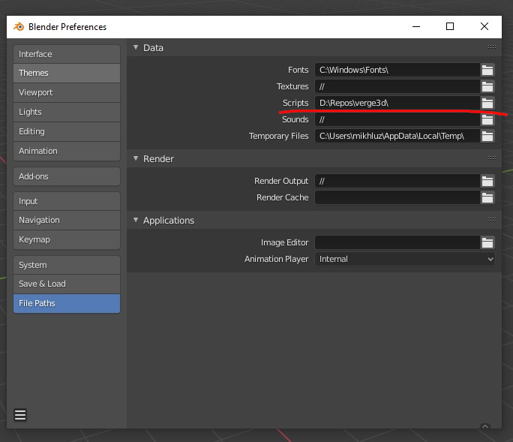
Task: Click the empty Image Editor field
Action: tap(397, 242)
